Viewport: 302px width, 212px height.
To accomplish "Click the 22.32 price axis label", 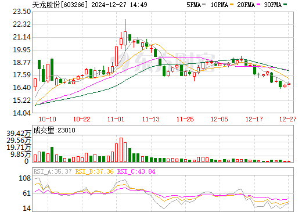I will click(x=21, y=24).
